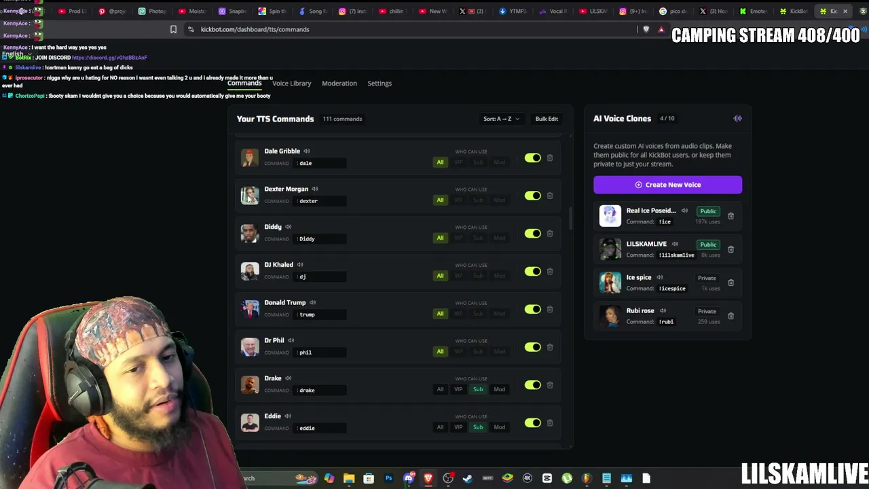Screen dimensions: 869x489
Task: Delete the Eddie command trash icon
Action: [x=550, y=422]
